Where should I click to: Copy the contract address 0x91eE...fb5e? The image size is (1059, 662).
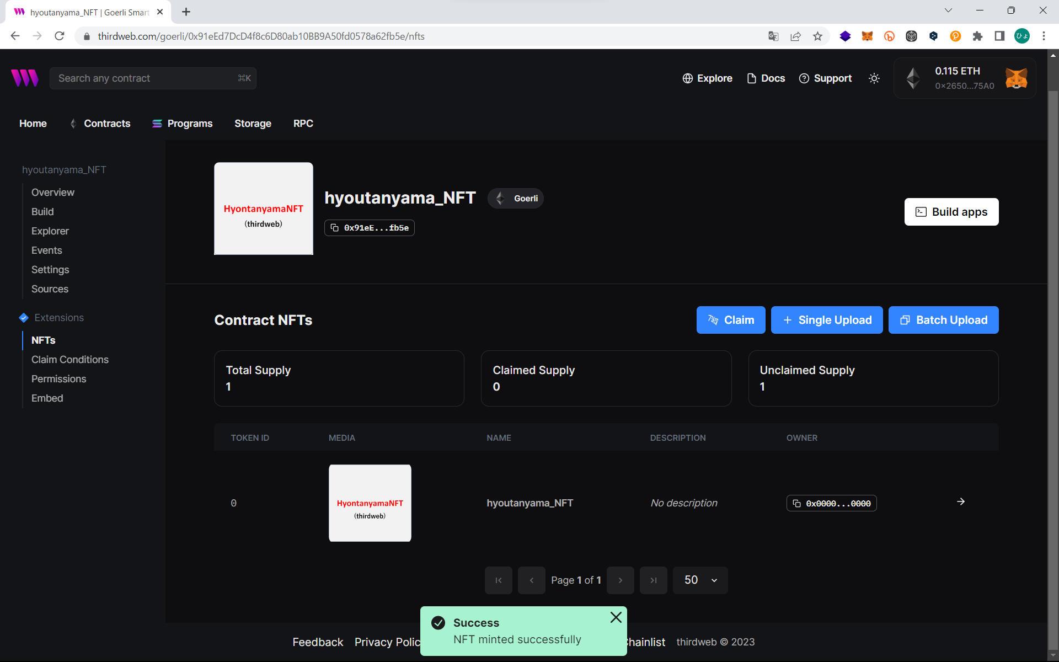[x=370, y=228]
